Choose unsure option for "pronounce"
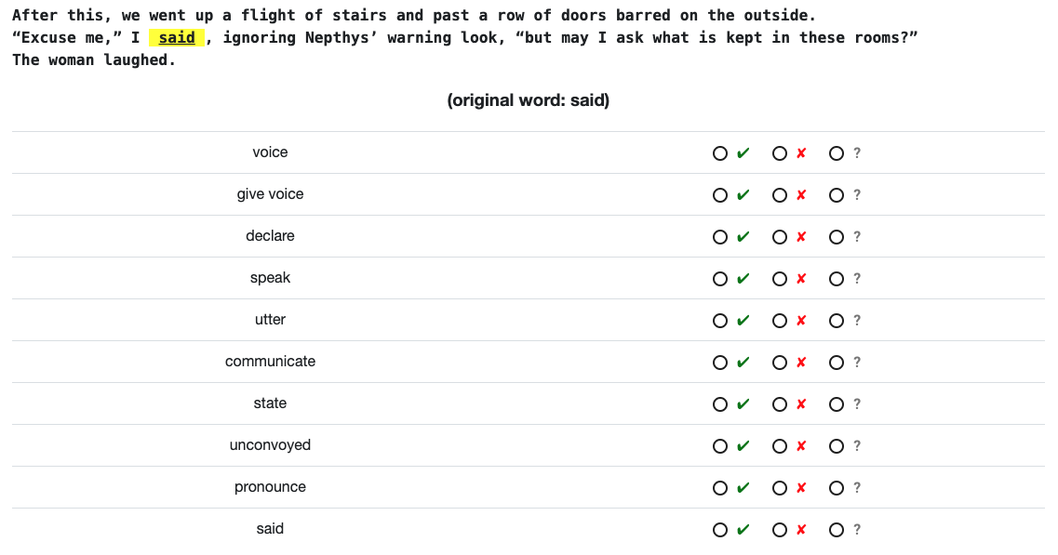The width and height of the screenshot is (1058, 555). coord(836,488)
